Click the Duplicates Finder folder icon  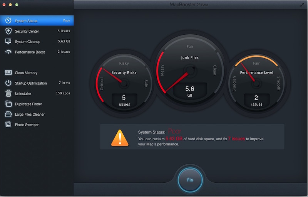click(x=8, y=104)
